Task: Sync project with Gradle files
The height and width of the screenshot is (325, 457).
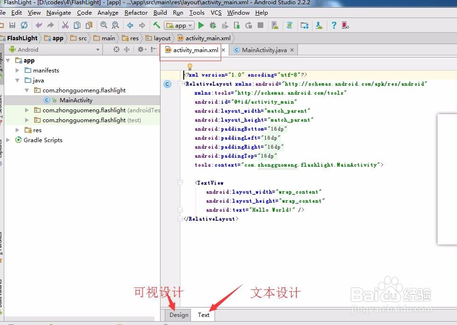Action: [289, 26]
